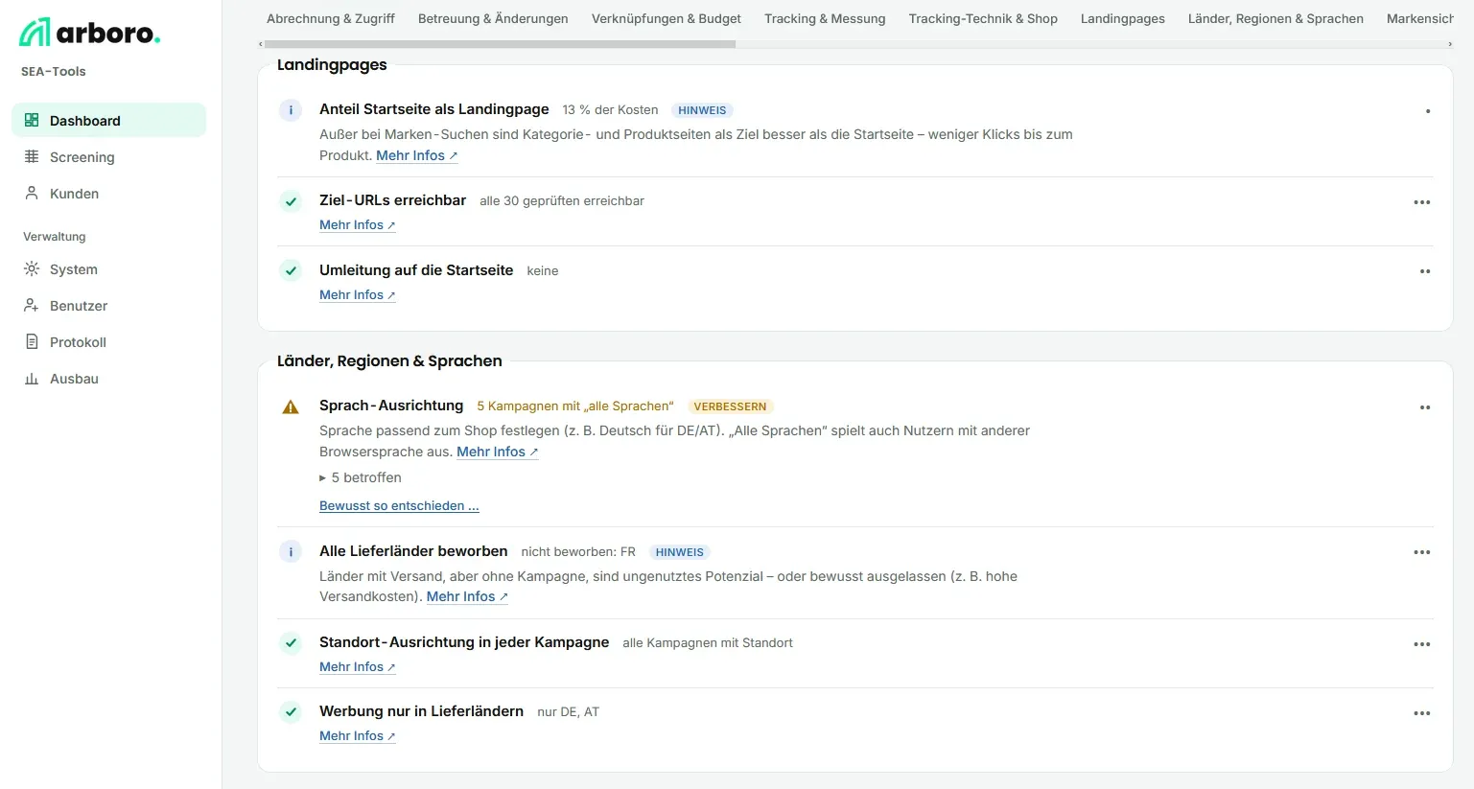1474x789 pixels.
Task: Open more-options menu for Alle Lieferländer beworben
Action: (1422, 552)
